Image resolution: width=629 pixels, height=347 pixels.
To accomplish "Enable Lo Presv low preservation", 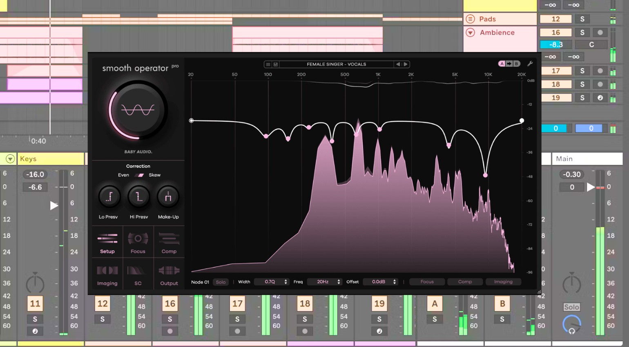I will 108,196.
